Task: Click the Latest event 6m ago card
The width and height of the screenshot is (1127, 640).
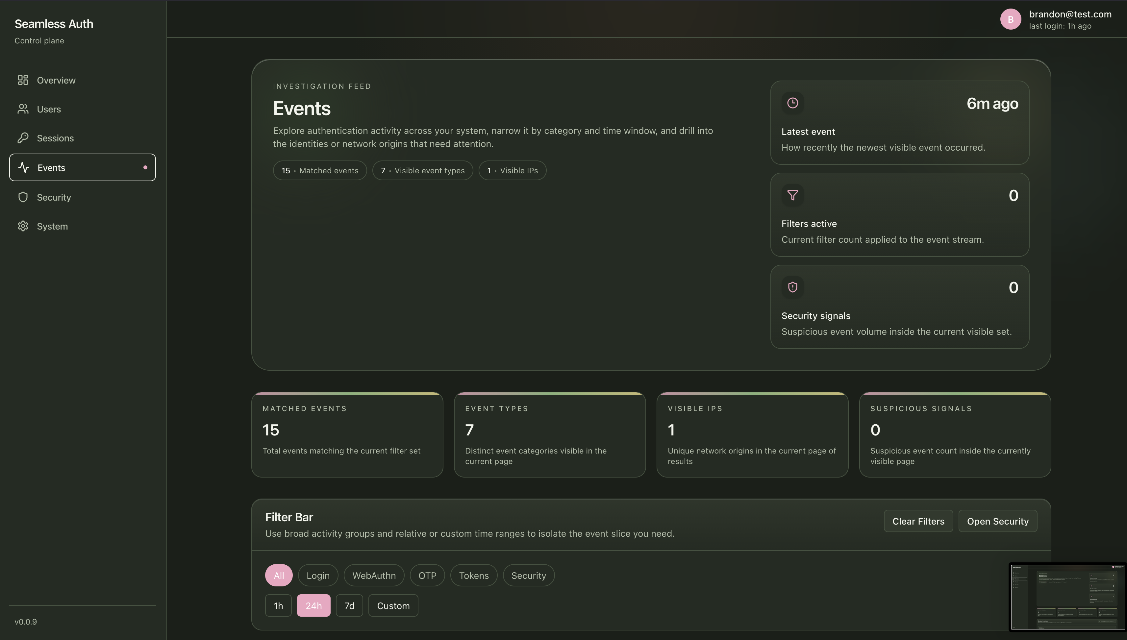Action: click(900, 123)
